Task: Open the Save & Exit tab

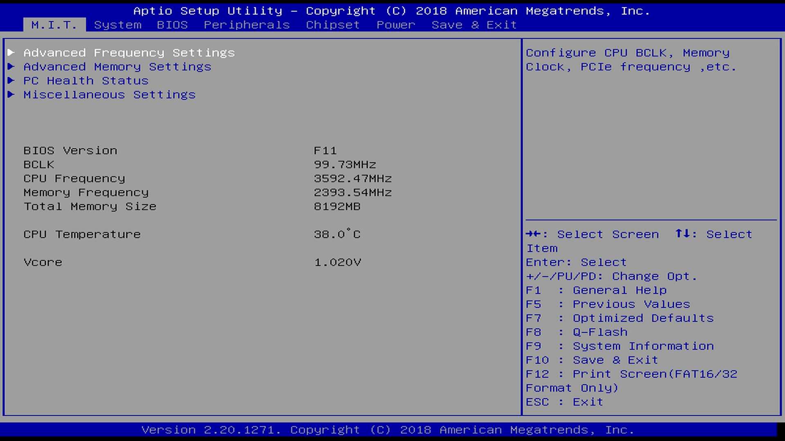Action: click(x=474, y=25)
